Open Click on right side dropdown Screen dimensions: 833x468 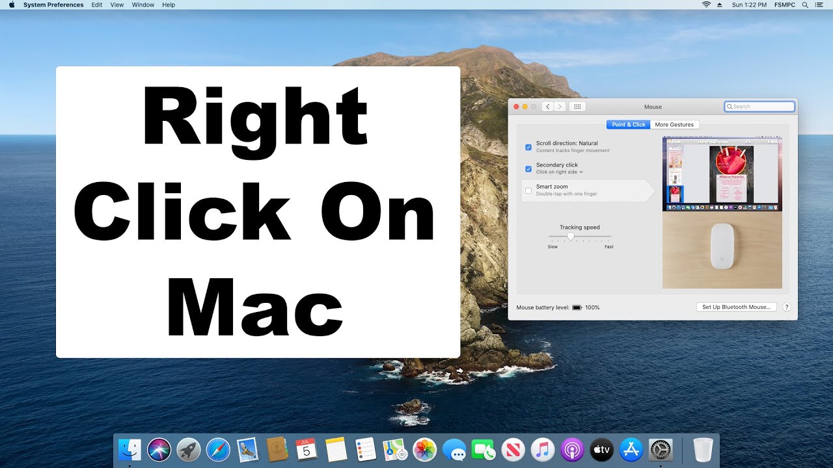click(559, 172)
